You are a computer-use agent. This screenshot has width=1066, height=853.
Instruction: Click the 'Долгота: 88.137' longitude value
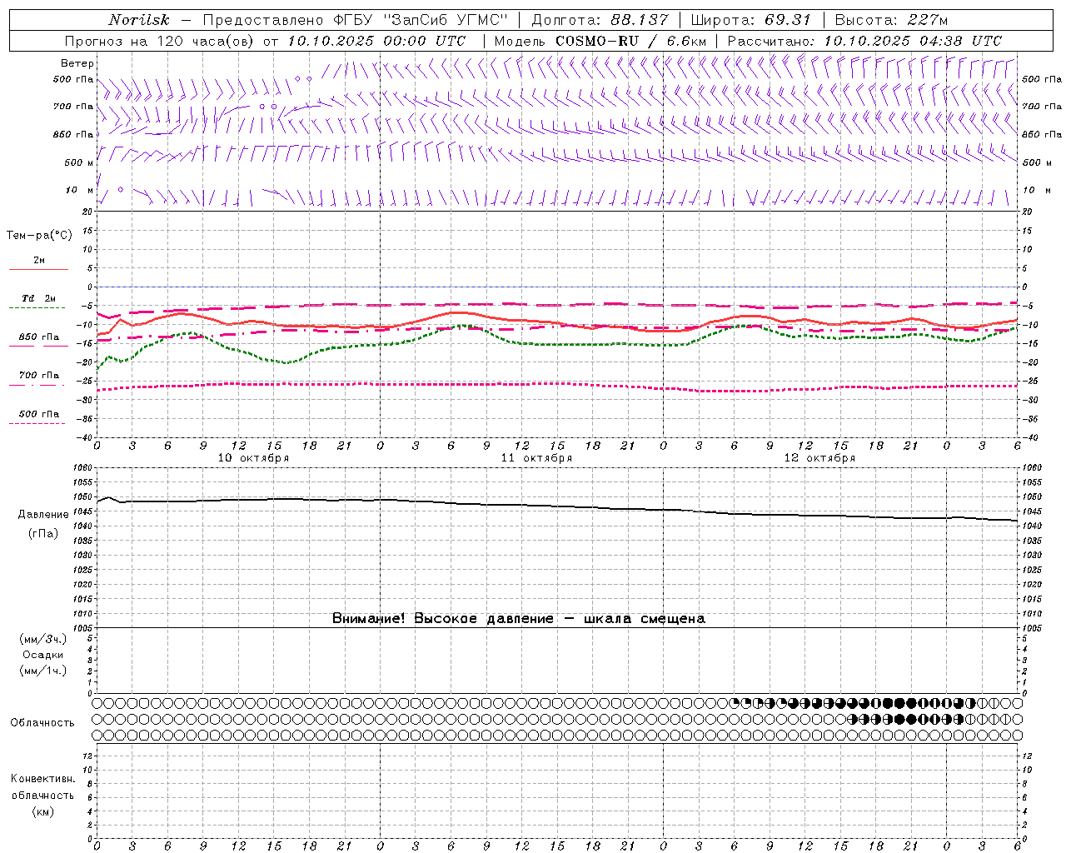(x=600, y=20)
